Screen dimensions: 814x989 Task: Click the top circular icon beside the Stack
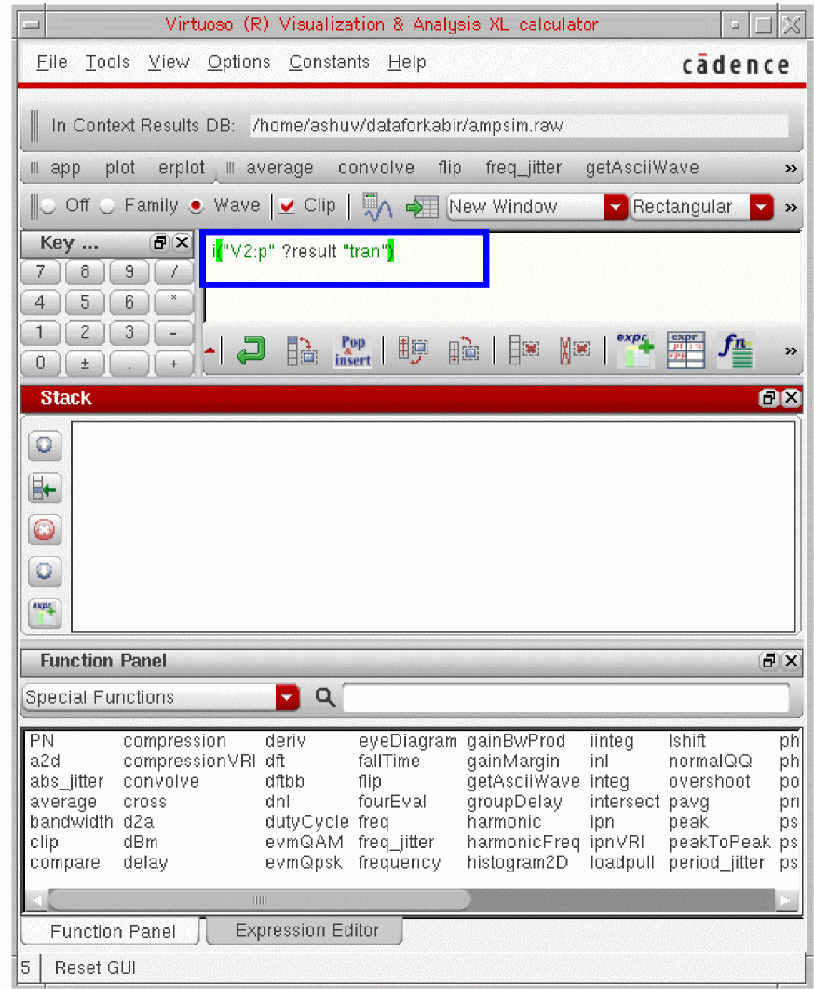pos(44,446)
